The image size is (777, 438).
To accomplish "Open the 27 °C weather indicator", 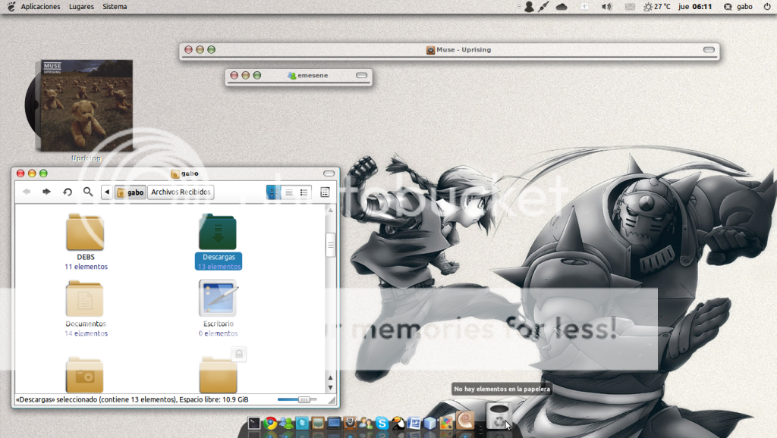I will [657, 7].
